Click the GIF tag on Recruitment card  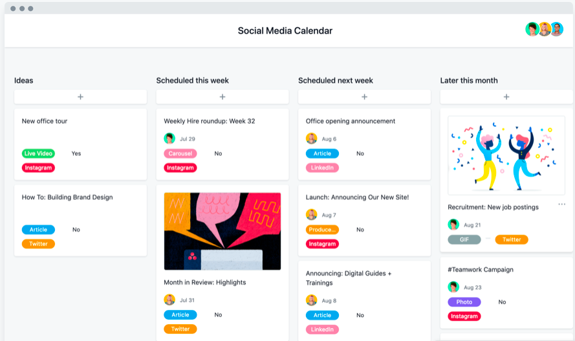click(464, 239)
